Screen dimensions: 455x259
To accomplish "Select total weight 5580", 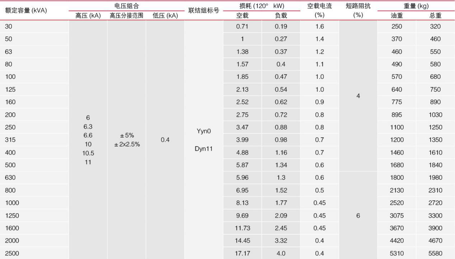I will (435, 253).
